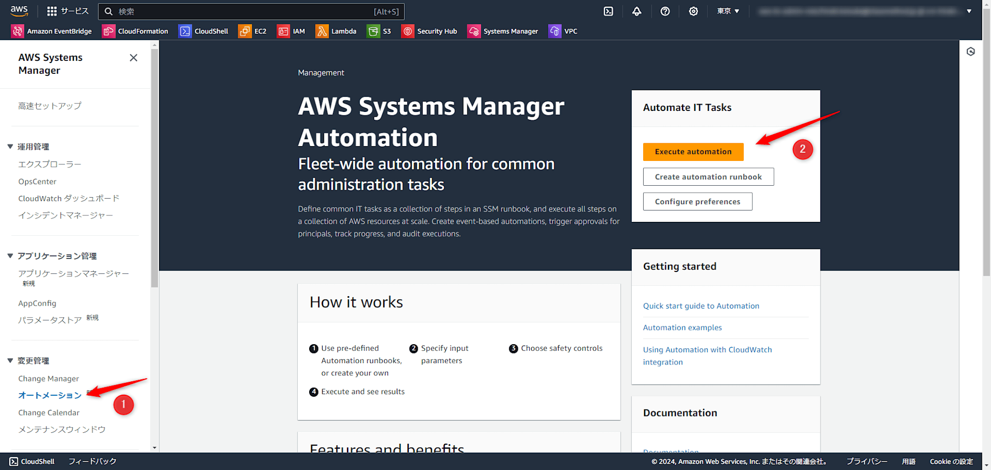The image size is (991, 470).
Task: Click Configure preferences button
Action: [698, 202]
